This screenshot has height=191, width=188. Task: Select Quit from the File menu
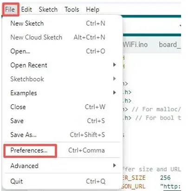coord(62,181)
